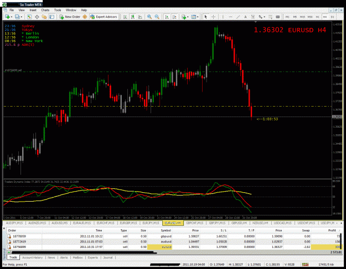Switch chart to line chart style
Image resolution: width=346 pixels, height=269 pixels.
click(x=140, y=17)
